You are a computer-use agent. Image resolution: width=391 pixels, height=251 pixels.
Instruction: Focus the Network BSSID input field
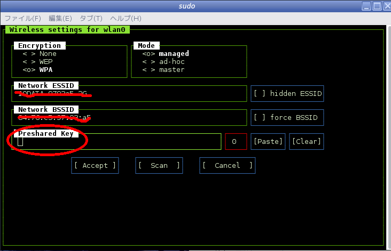click(129, 118)
